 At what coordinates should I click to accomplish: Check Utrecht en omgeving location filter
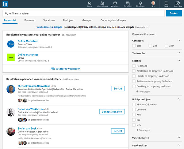(134, 76)
